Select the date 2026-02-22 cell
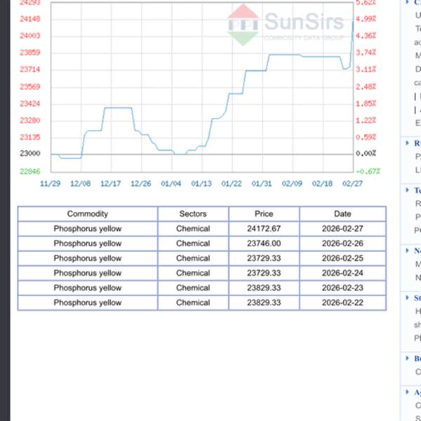This screenshot has width=421, height=421. [342, 302]
